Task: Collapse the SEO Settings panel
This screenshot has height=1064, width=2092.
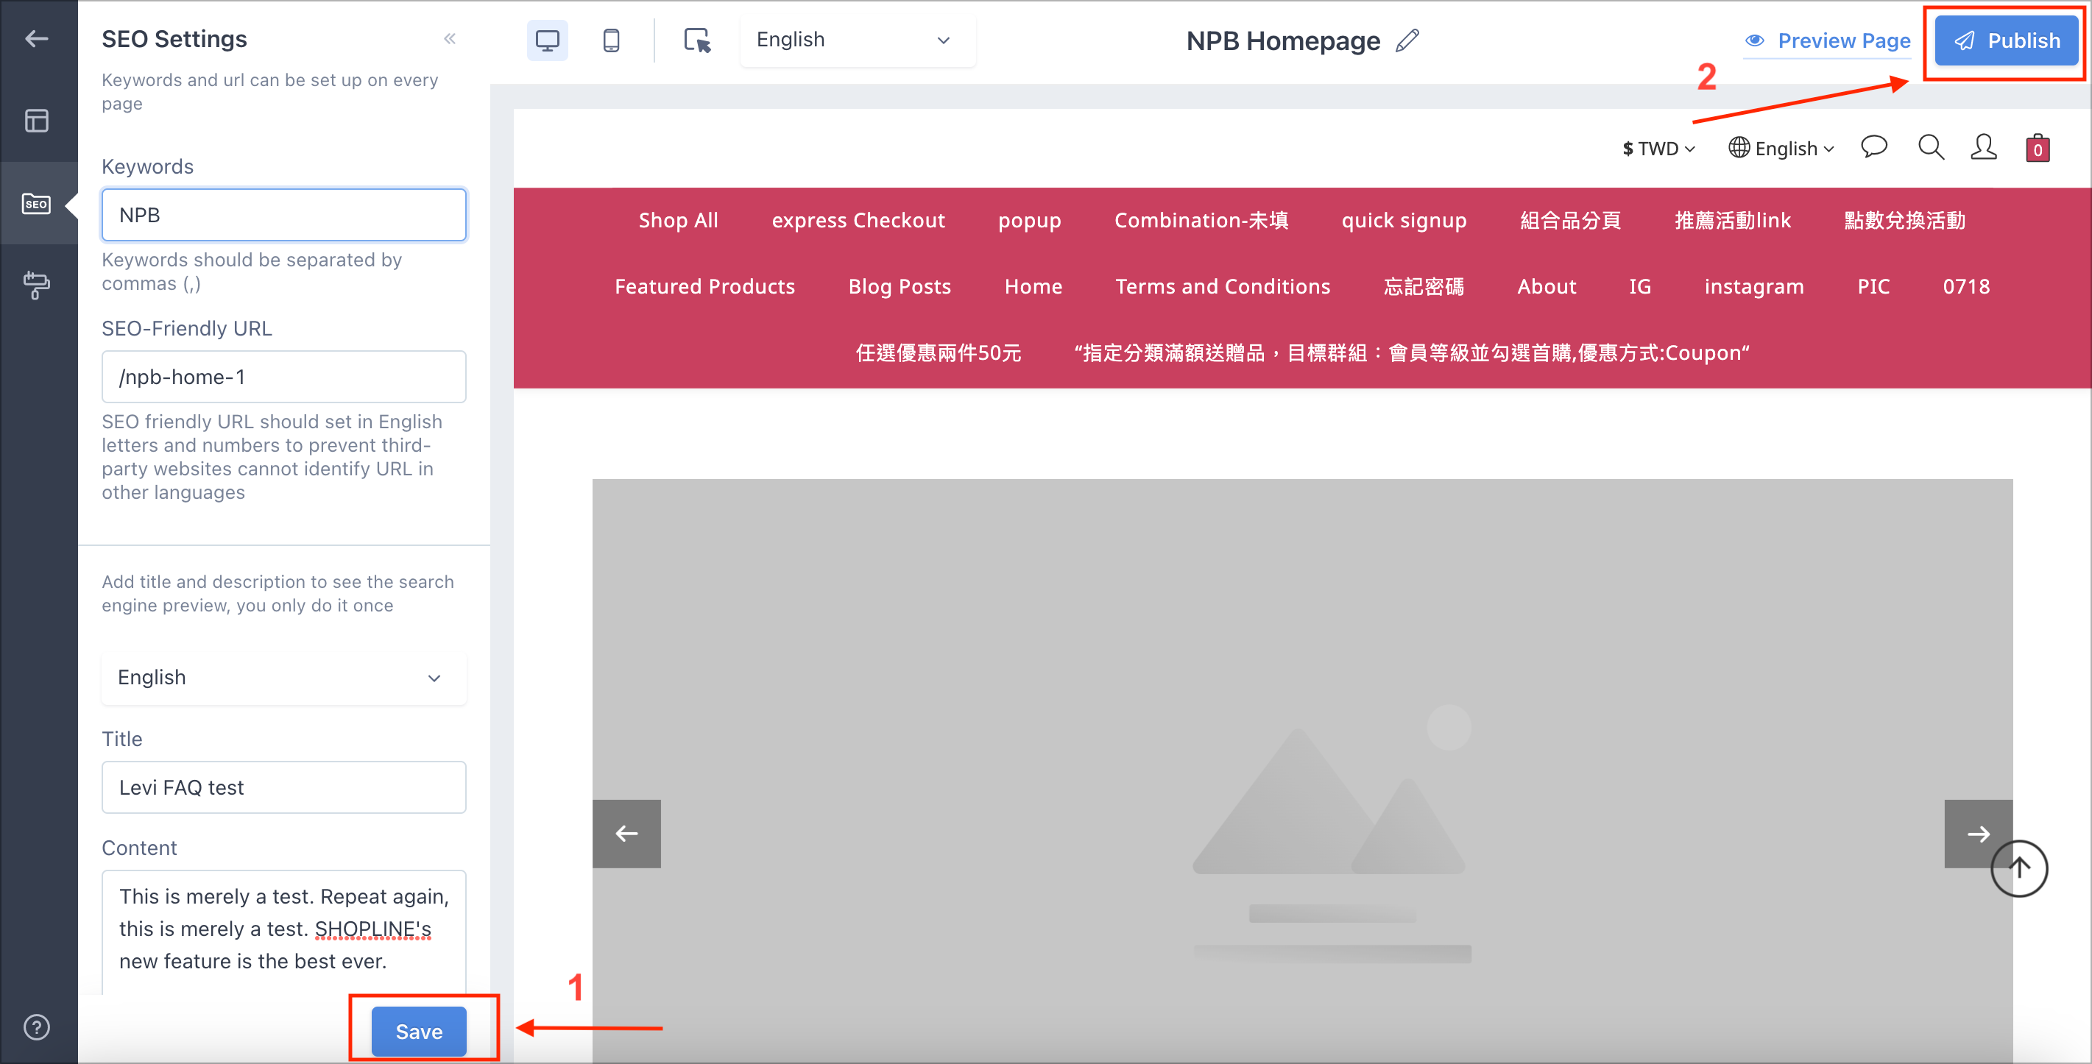Action: click(450, 38)
